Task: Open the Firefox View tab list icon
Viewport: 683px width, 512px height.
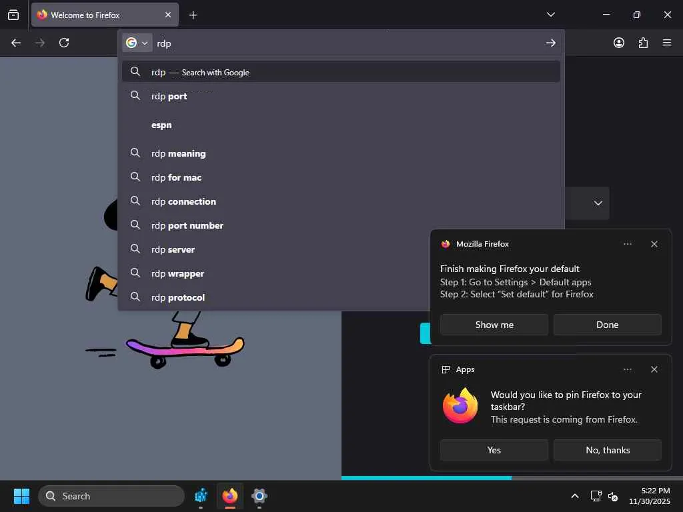Action: 13,15
